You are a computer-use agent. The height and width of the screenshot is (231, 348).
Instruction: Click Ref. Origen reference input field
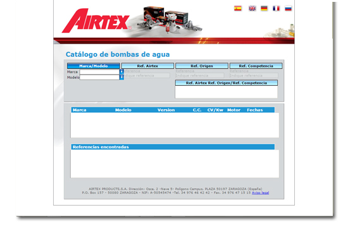(x=200, y=76)
